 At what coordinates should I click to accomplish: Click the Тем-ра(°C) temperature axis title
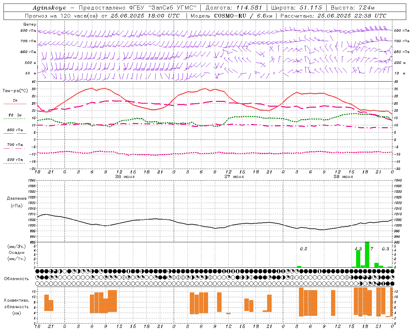point(15,91)
